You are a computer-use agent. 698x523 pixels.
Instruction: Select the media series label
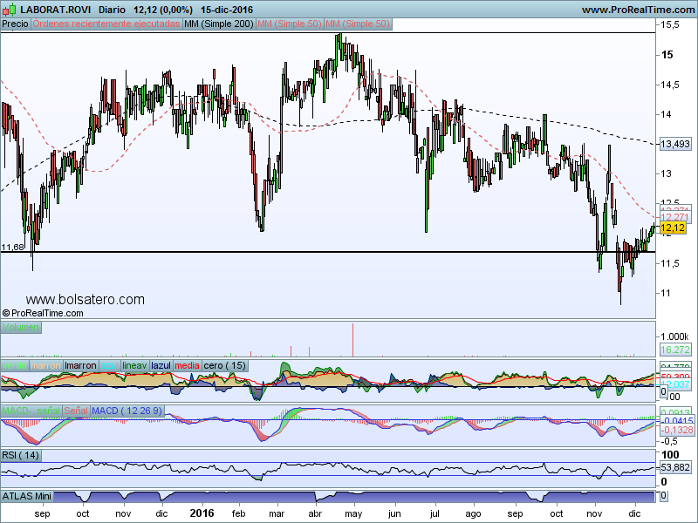188,366
